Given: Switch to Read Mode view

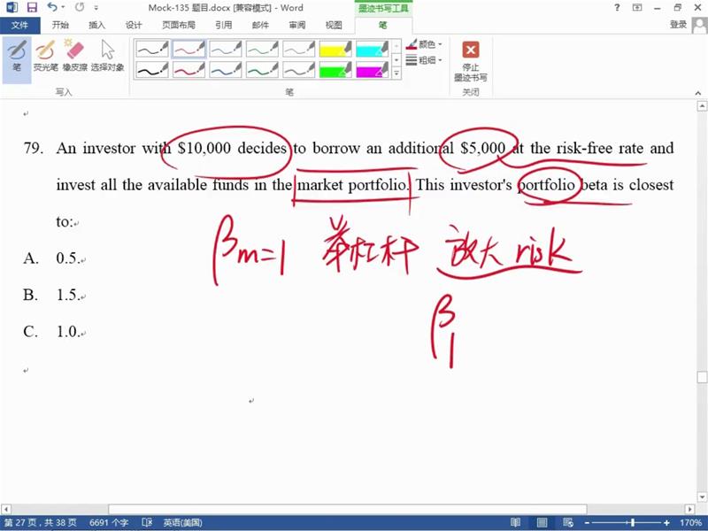Looking at the screenshot, I should [515, 523].
